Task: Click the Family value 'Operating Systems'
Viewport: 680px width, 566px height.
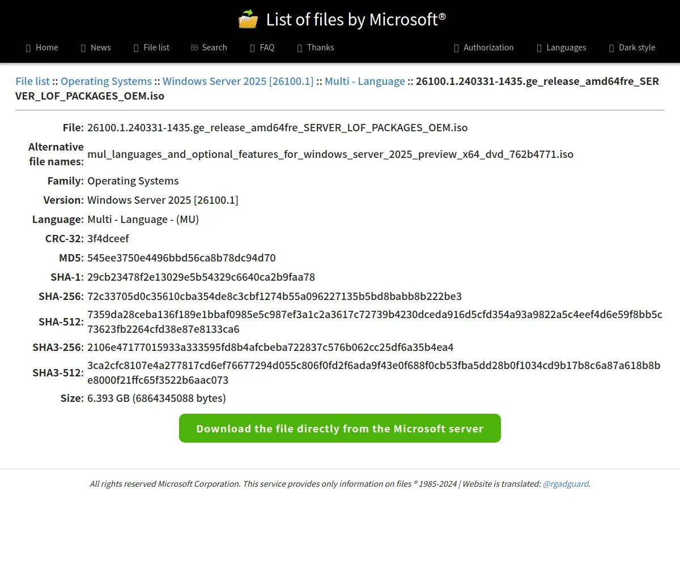Action: point(133,181)
